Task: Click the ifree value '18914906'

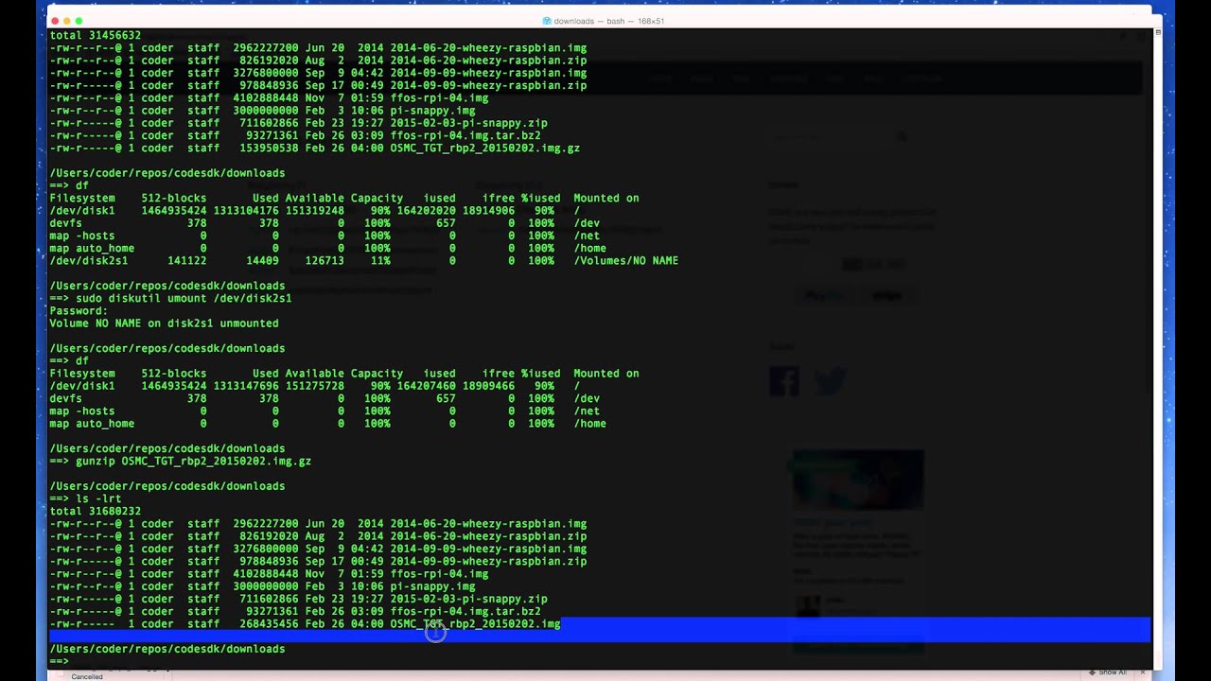Action: (488, 210)
